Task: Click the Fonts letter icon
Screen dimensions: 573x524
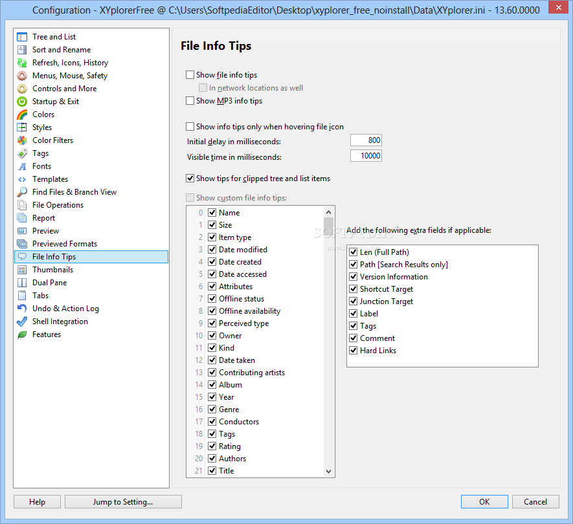Action: click(x=22, y=166)
